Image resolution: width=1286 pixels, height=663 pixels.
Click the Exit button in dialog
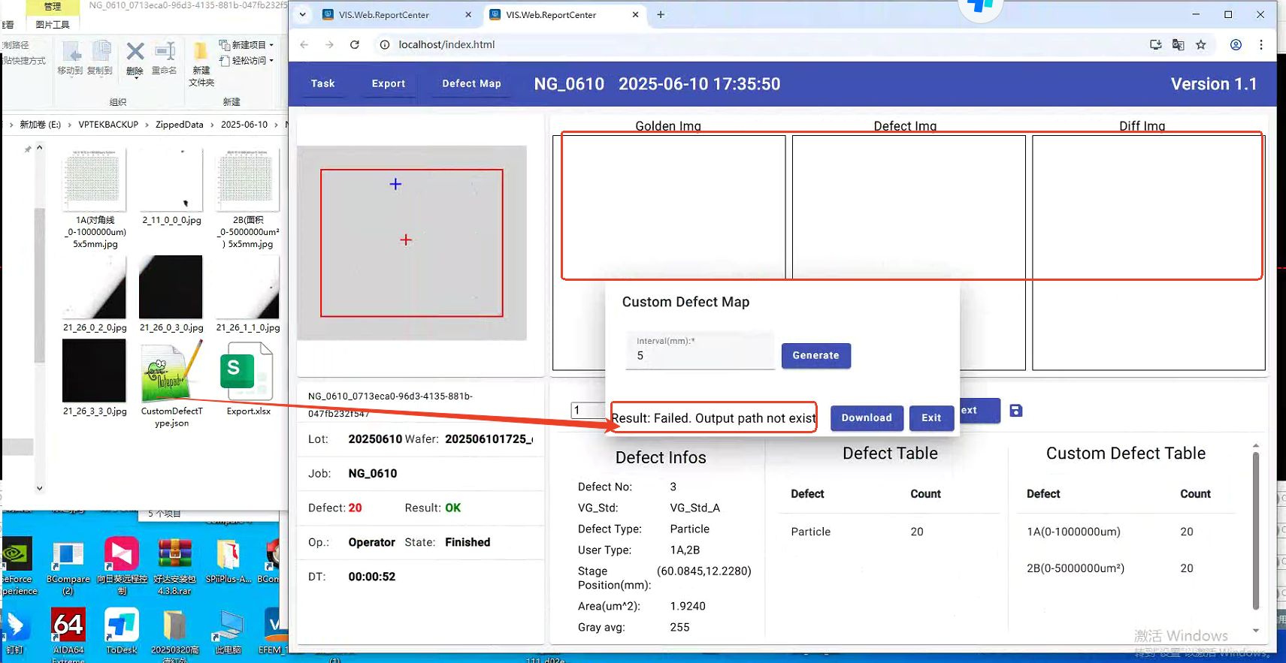tap(931, 417)
